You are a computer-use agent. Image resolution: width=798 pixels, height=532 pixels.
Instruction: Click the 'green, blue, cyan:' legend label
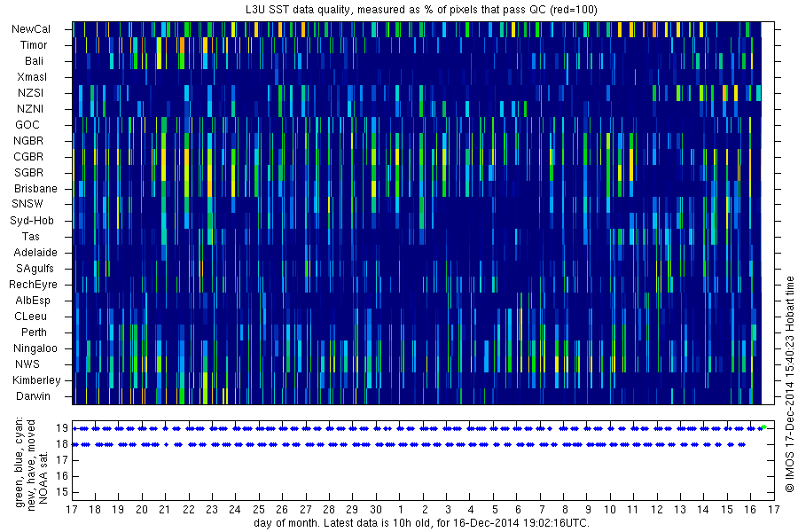tap(20, 462)
